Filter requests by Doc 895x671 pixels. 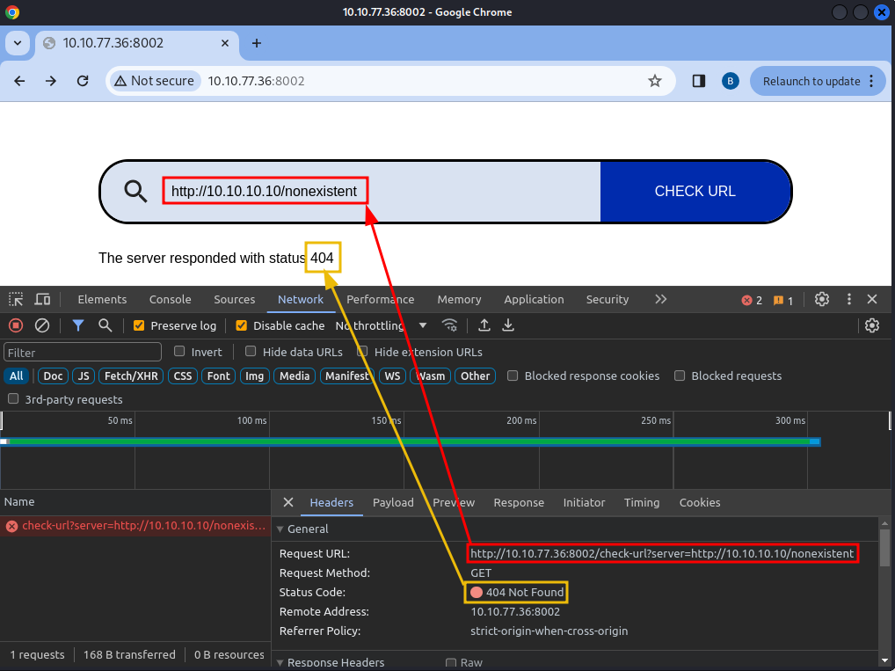point(53,376)
